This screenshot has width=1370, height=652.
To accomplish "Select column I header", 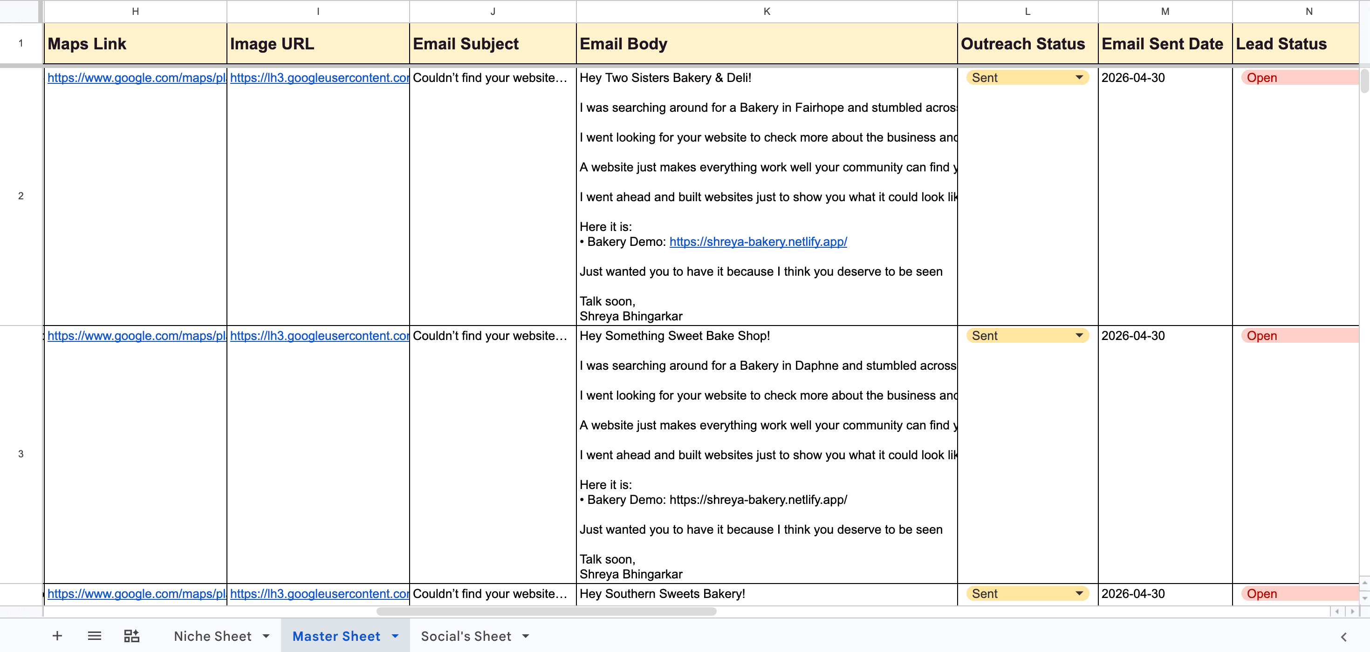I will (318, 11).
